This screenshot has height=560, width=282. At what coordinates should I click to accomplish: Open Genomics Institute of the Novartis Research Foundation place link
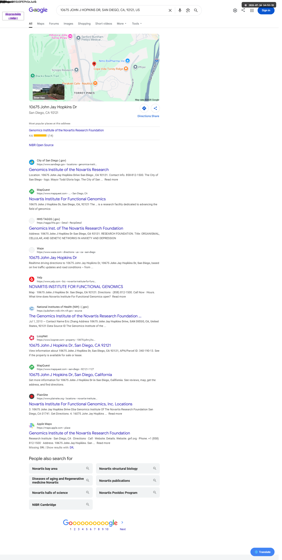pos(66,130)
